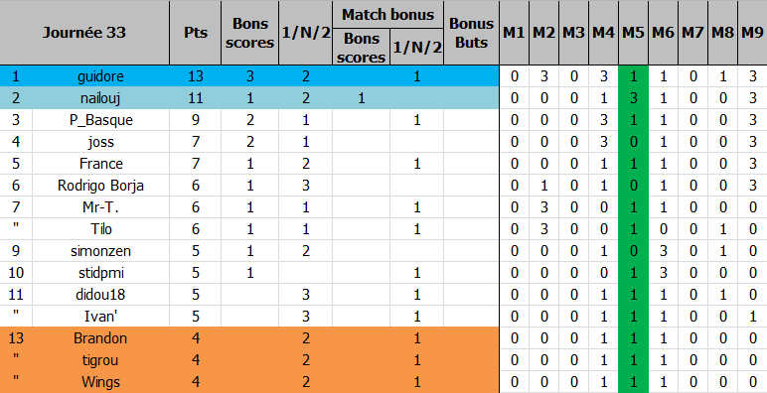The image size is (767, 393).
Task: Click the green M5 cell in nailouj row
Action: [x=633, y=98]
